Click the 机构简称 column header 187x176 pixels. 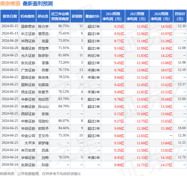28,16
